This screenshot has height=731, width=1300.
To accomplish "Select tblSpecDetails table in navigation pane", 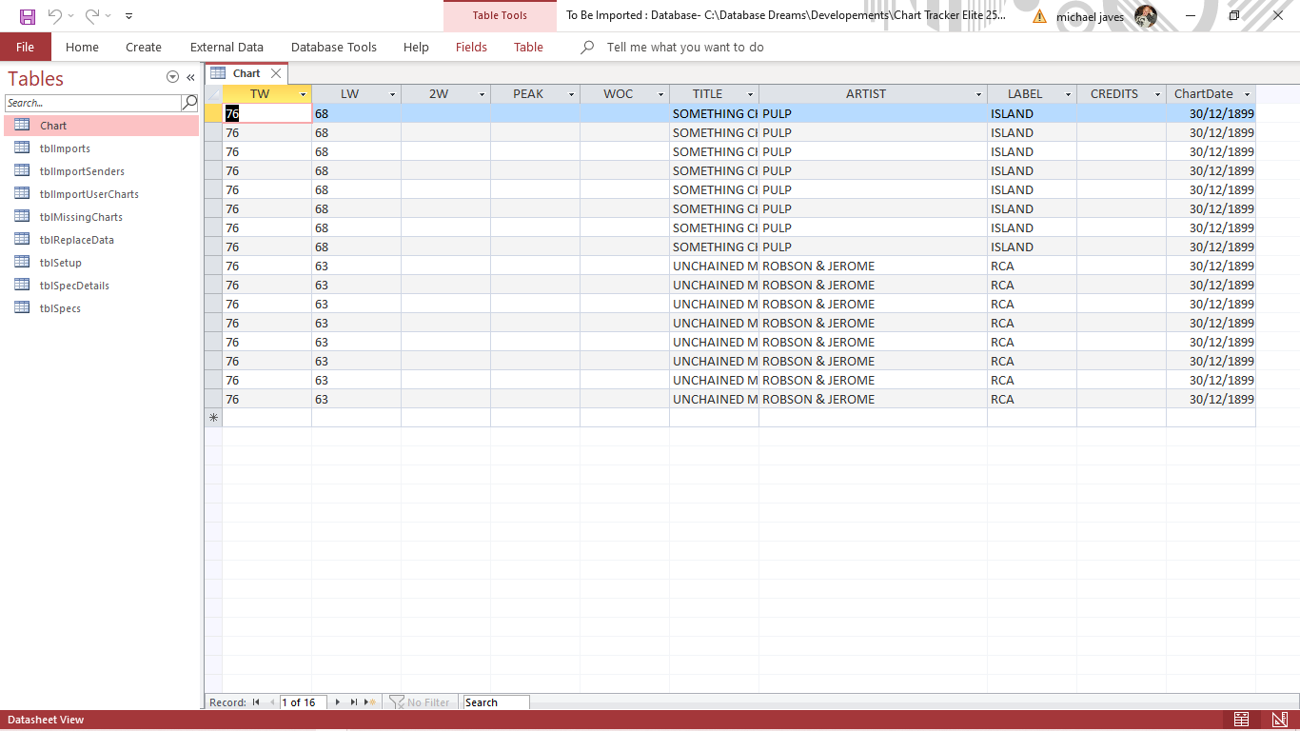I will pyautogui.click(x=102, y=286).
